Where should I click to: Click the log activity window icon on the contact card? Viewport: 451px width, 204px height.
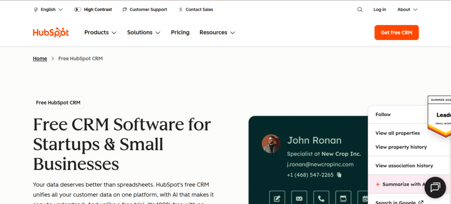[343, 198]
